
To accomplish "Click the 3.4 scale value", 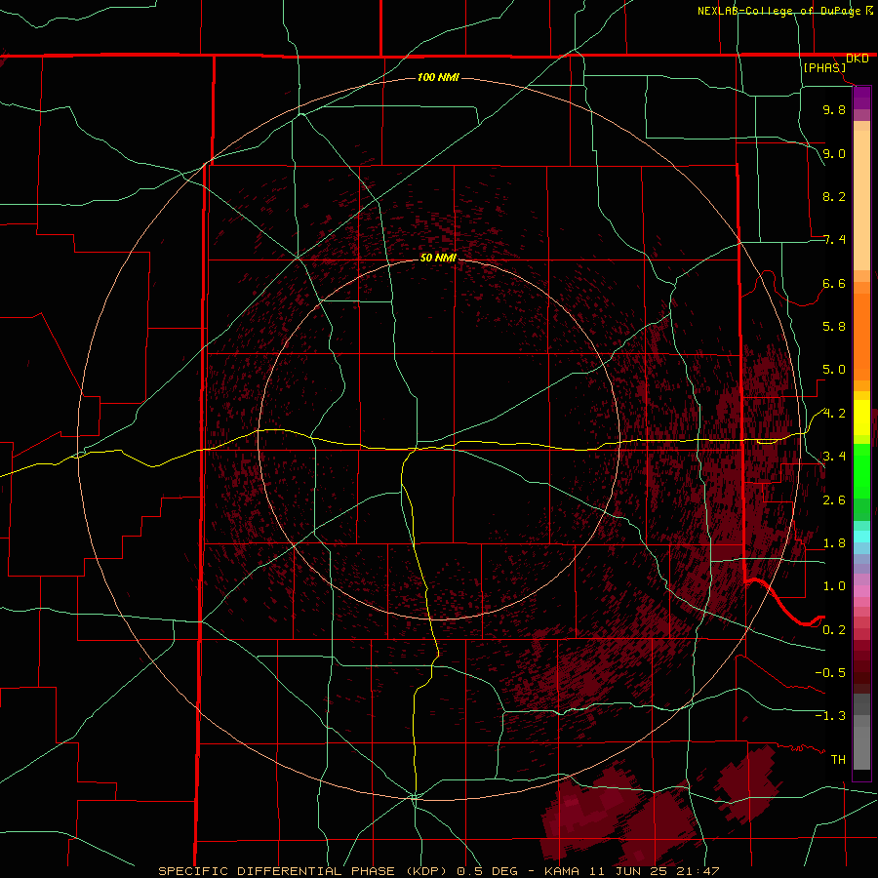I will (x=834, y=457).
